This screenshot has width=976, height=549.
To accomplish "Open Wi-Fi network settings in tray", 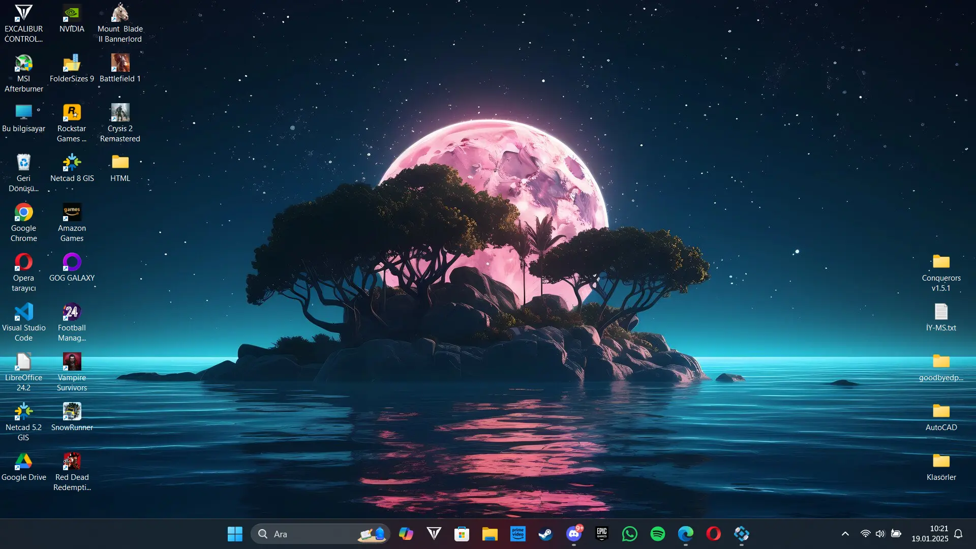I will [x=865, y=534].
